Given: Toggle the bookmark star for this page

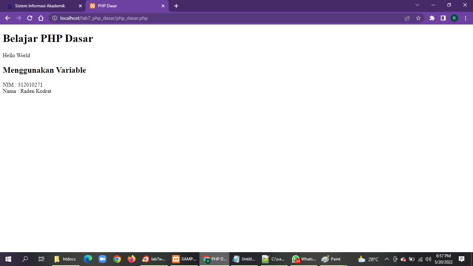Looking at the screenshot, I should (419, 18).
